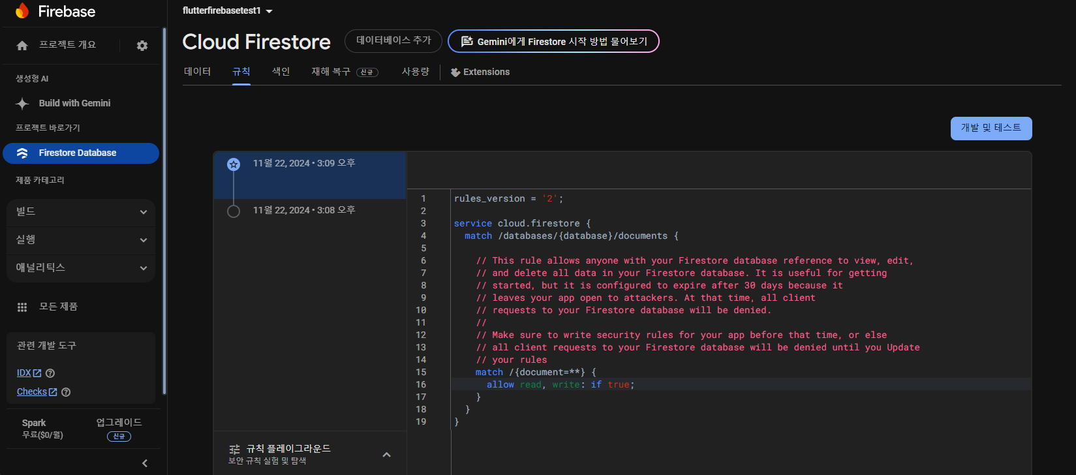Open the 색인 tab
The height and width of the screenshot is (475, 1076).
(281, 72)
